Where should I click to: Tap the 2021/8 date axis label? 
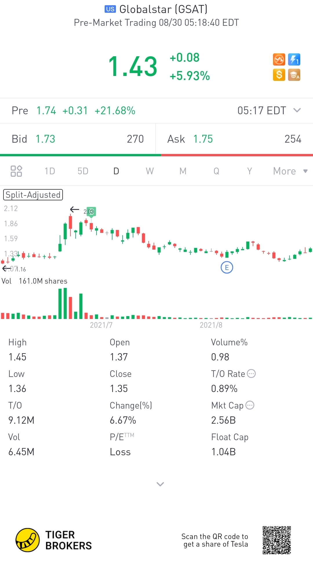(x=211, y=325)
